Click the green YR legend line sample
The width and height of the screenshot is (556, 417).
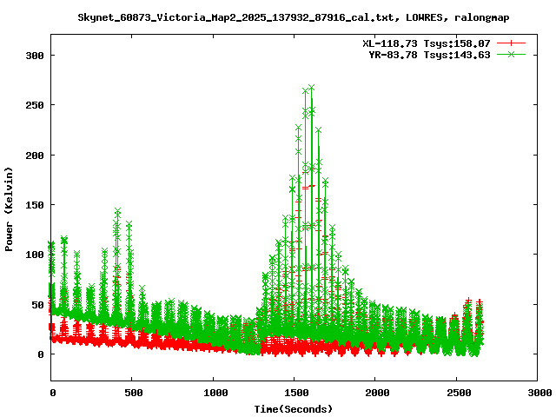tap(511, 54)
